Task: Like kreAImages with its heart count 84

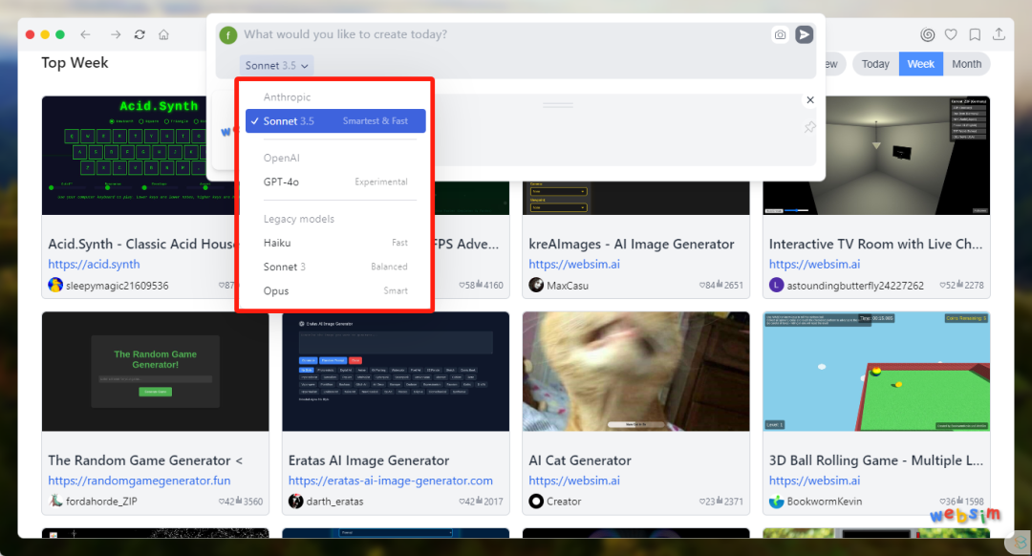Action: pyautogui.click(x=708, y=285)
